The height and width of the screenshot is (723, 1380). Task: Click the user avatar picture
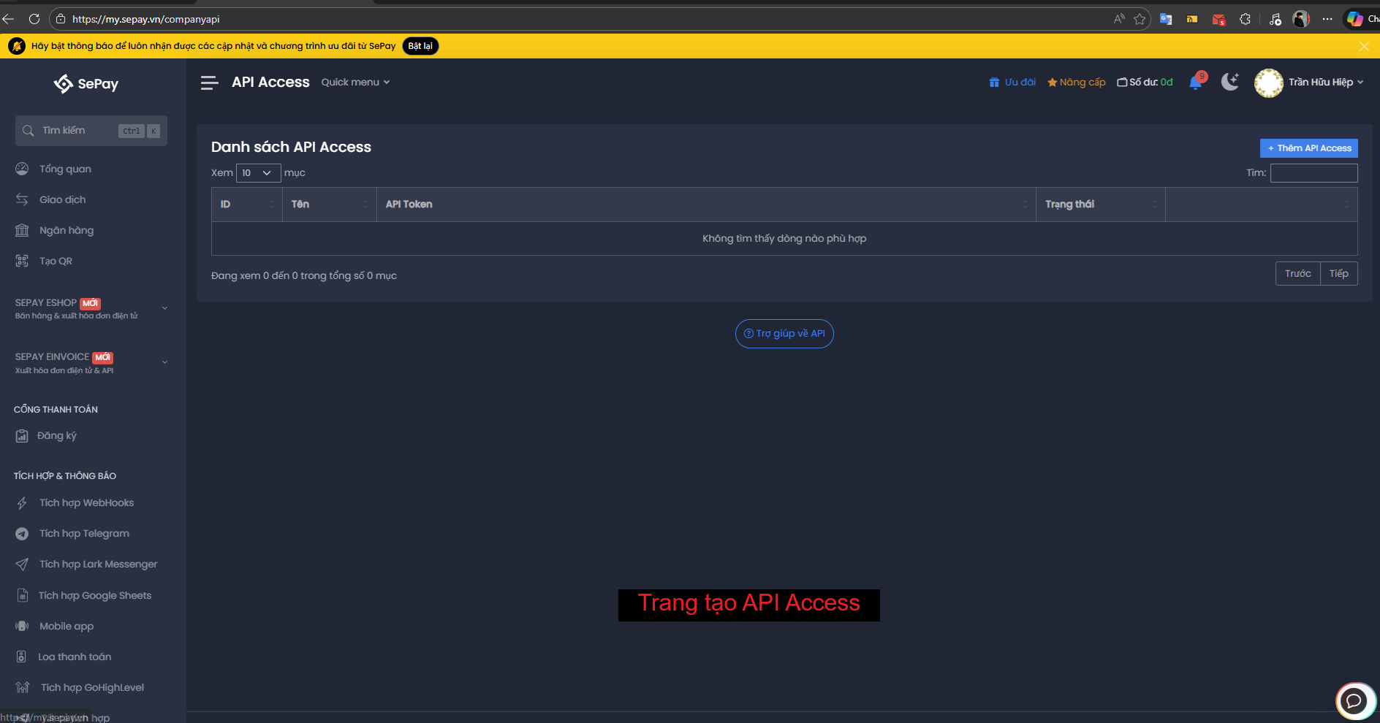coord(1268,83)
